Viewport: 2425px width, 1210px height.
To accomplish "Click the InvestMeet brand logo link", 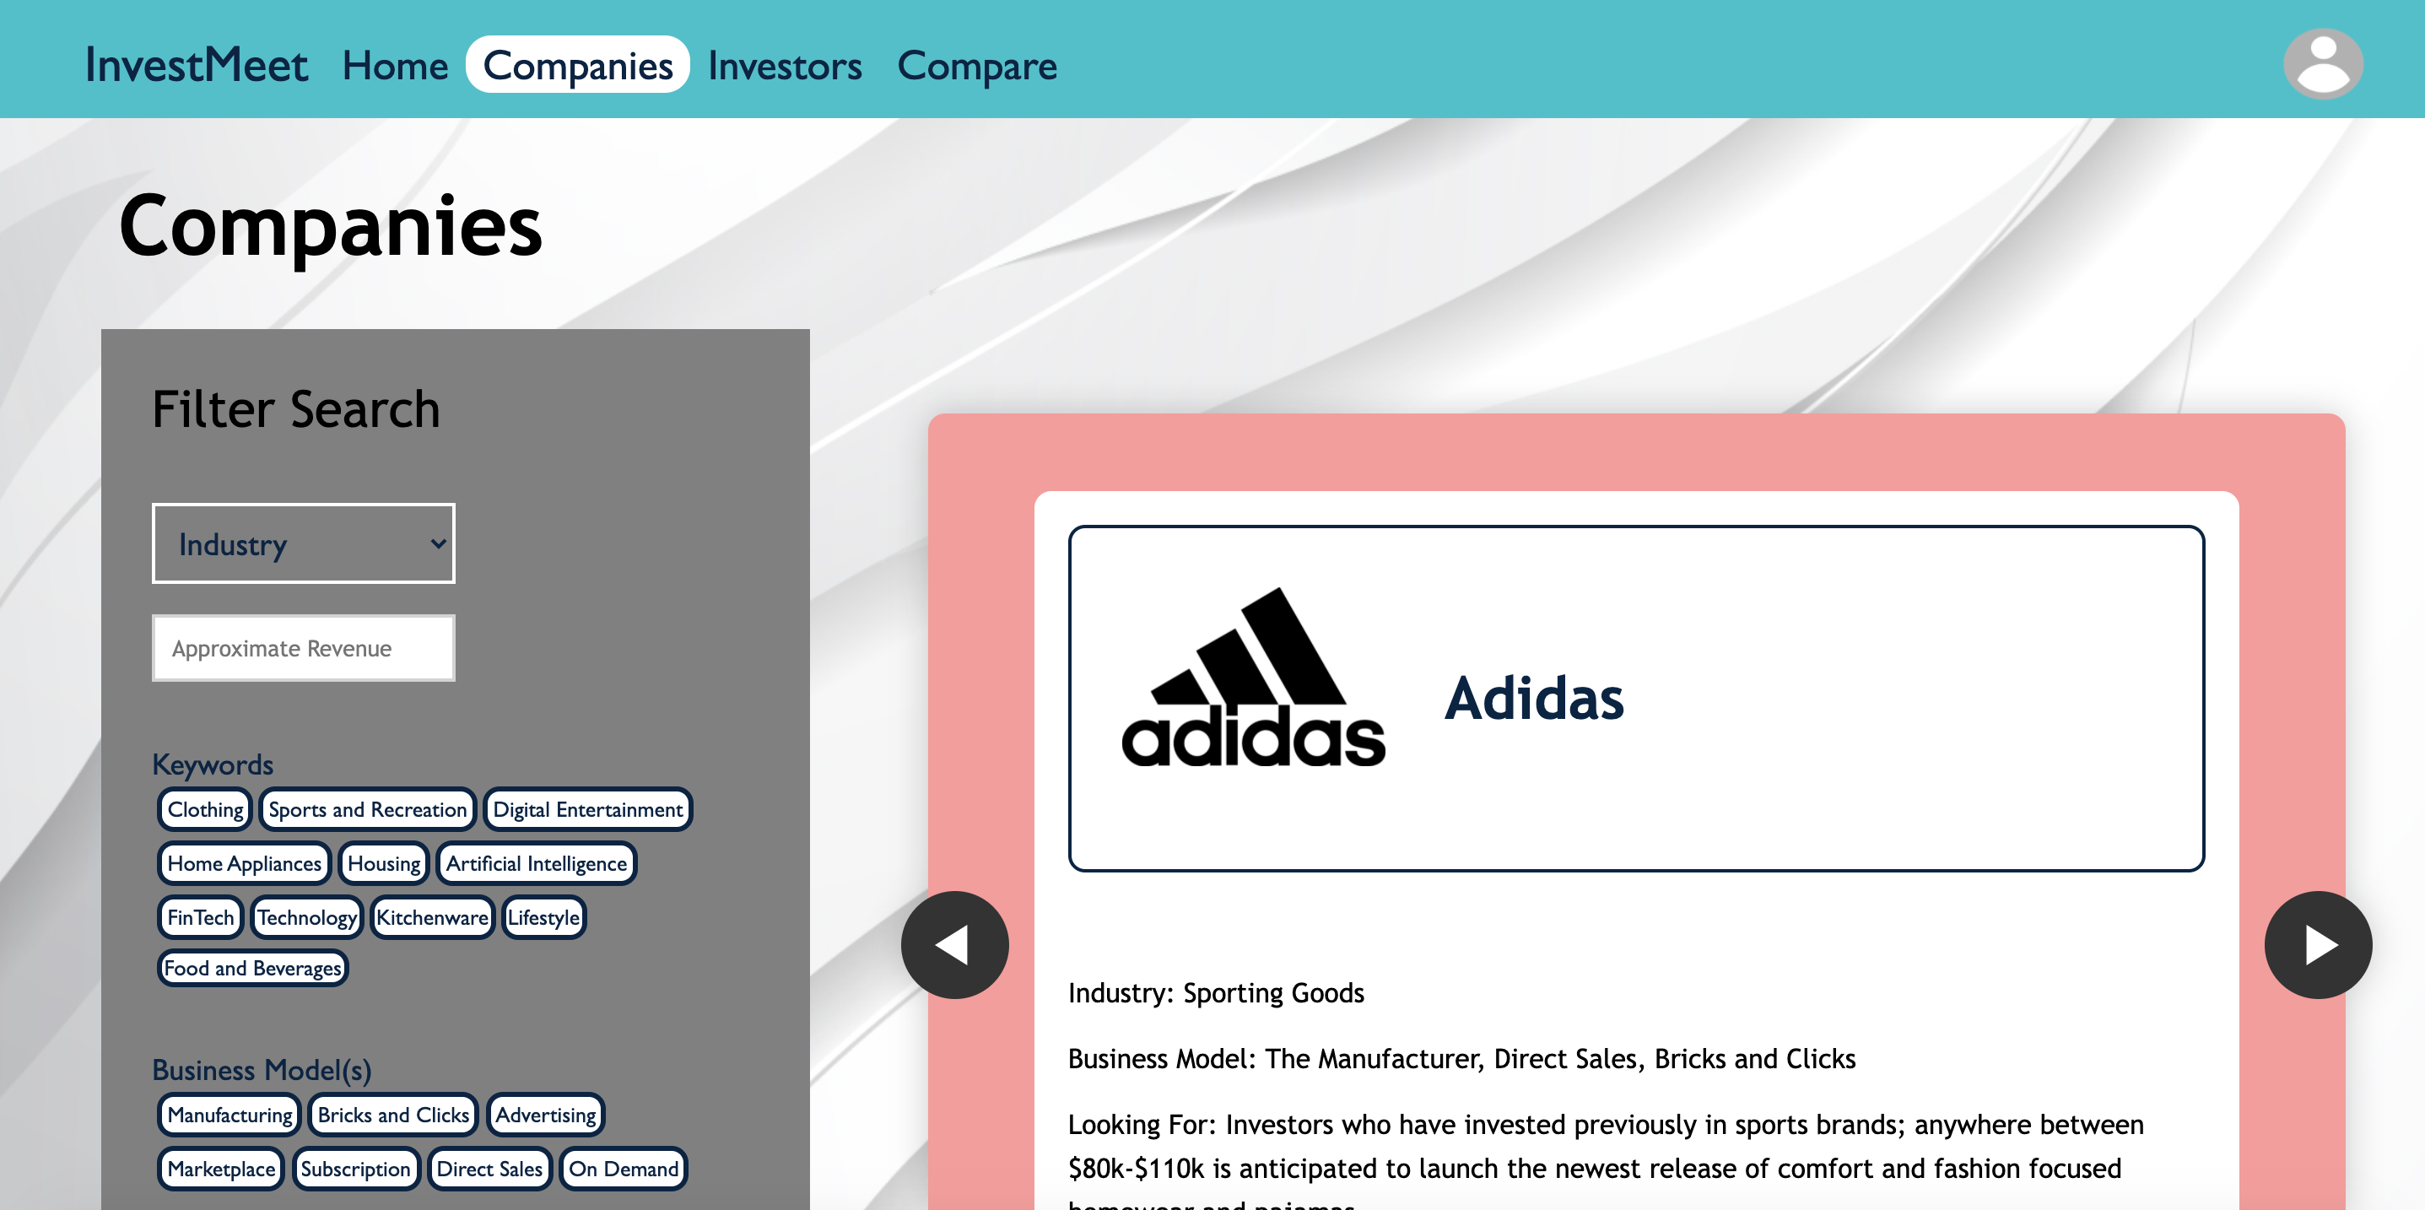I will pyautogui.click(x=196, y=65).
